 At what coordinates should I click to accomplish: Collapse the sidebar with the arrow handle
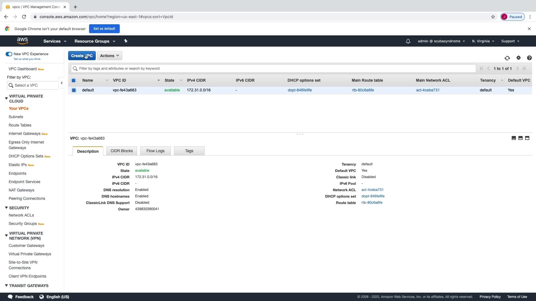pos(61,83)
